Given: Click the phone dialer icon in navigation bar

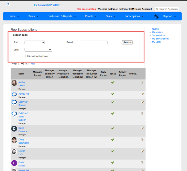Looking at the screenshot, I should 156,16.
